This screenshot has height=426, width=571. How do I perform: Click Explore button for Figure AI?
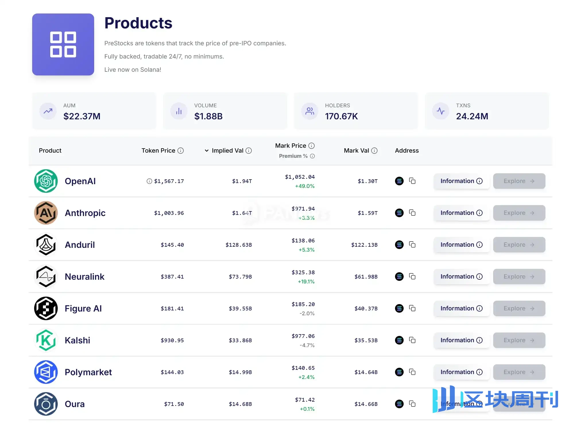point(519,308)
